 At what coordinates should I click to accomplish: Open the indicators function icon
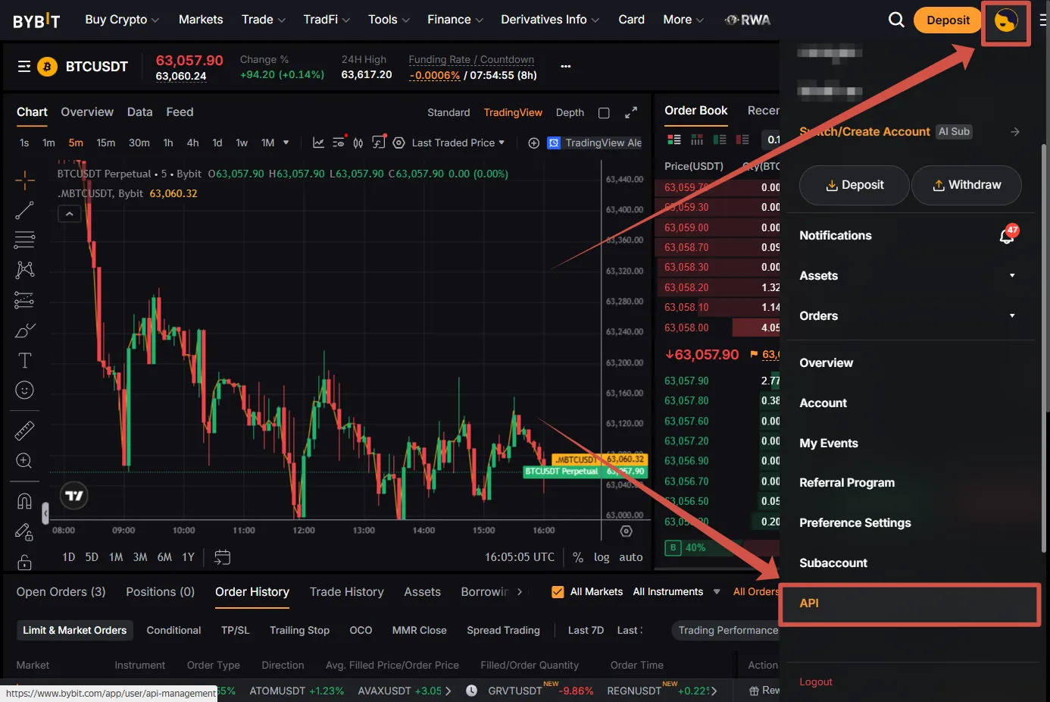pyautogui.click(x=379, y=143)
